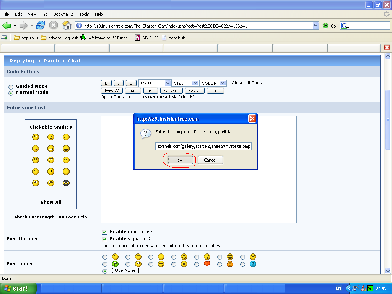
Task: Confirm the hyperlink URL with OK
Action: click(180, 160)
